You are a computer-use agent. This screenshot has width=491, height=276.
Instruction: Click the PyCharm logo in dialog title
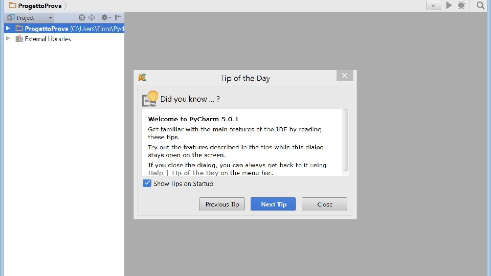click(x=143, y=77)
